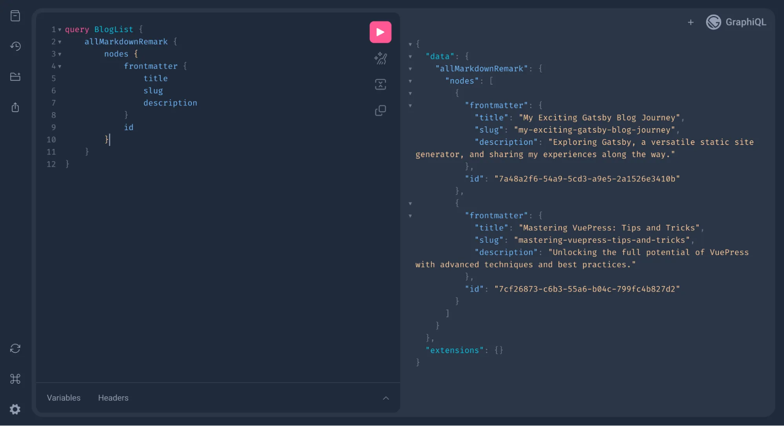Add a new tab with the plus button
This screenshot has width=784, height=426.
coord(691,22)
